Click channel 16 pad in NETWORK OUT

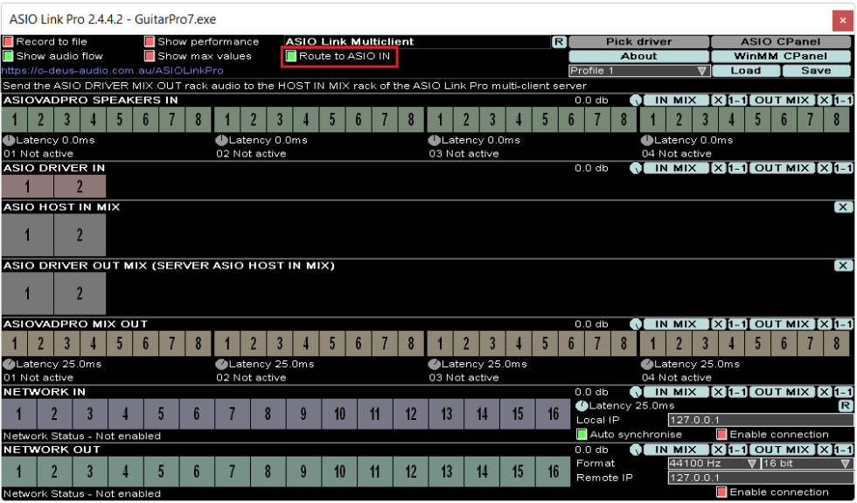click(553, 472)
